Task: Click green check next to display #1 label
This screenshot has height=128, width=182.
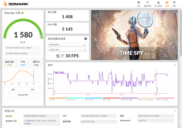Action: [x=16, y=121]
